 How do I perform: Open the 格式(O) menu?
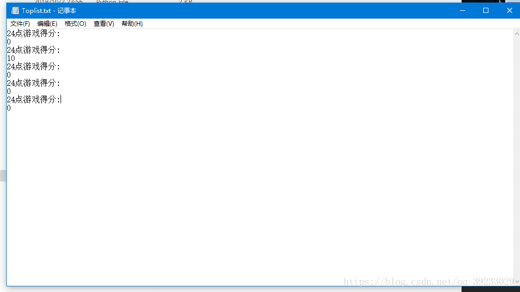coord(75,23)
